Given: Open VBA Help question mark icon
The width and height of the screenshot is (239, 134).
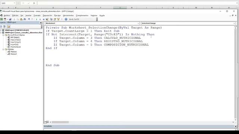Looking at the screenshot, I should coord(66,19).
